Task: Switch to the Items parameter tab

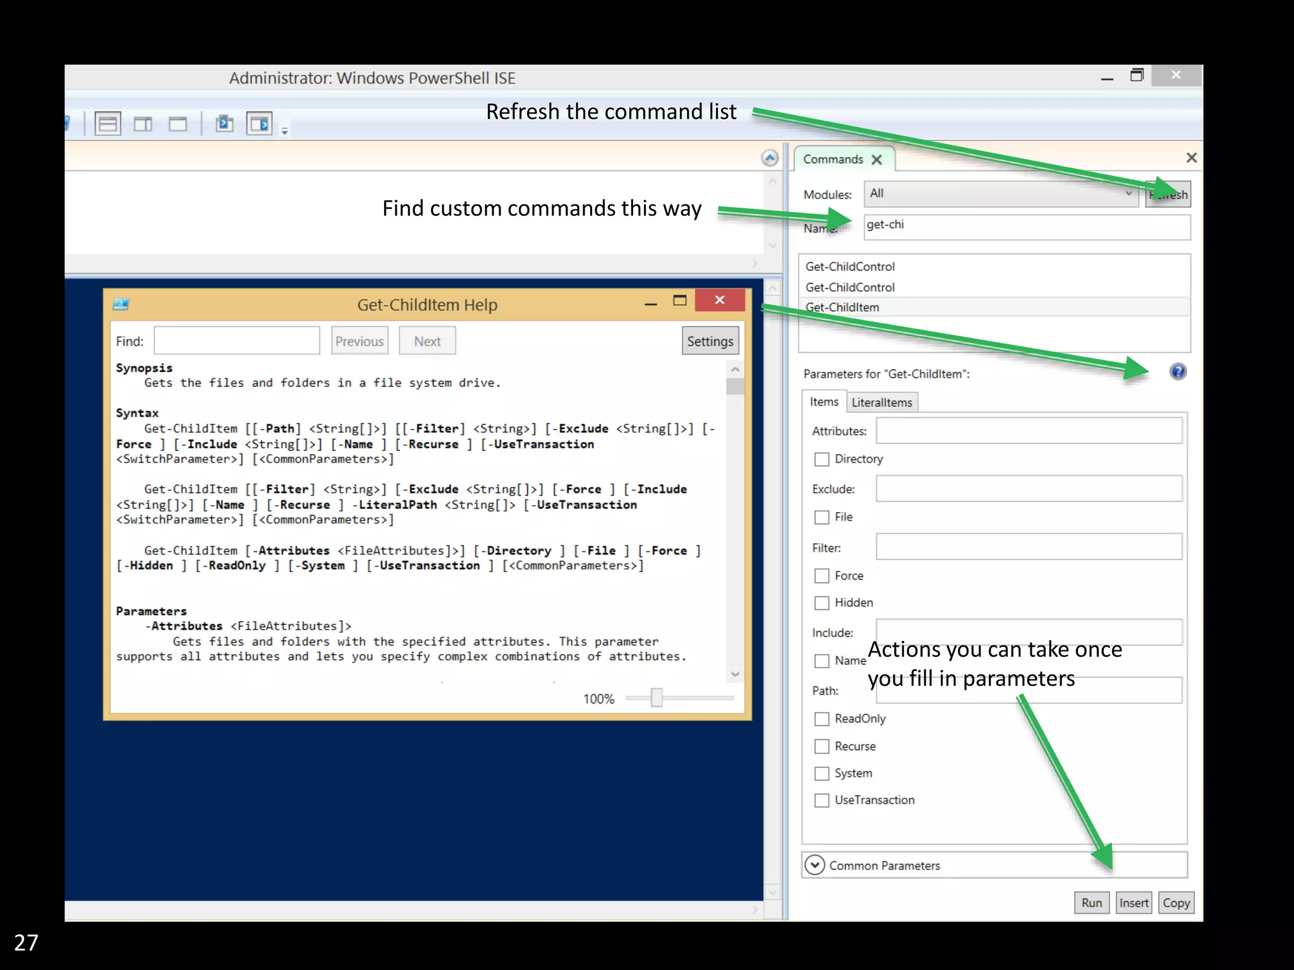Action: 824,402
